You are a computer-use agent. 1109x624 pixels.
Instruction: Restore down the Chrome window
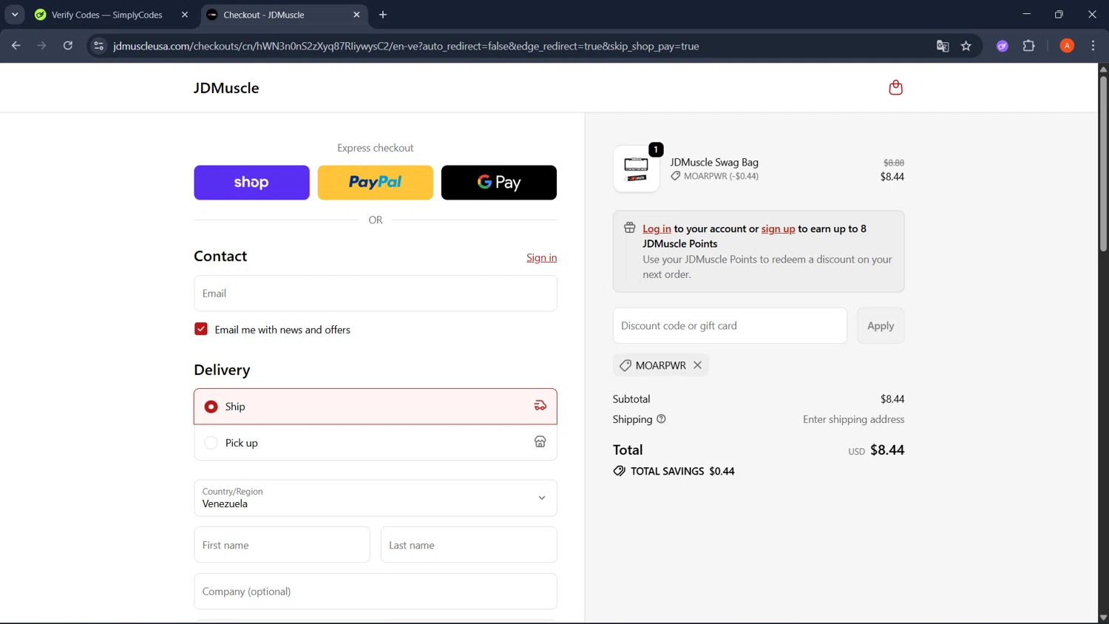tap(1059, 14)
